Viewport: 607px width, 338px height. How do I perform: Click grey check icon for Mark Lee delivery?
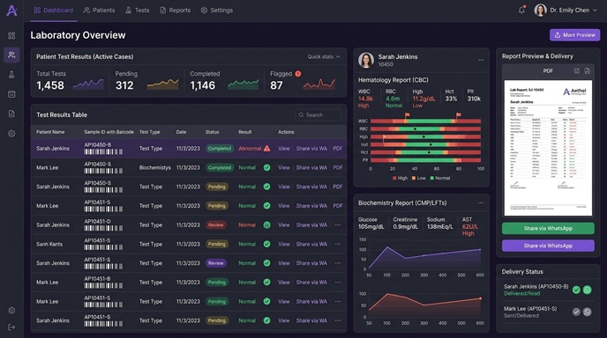pos(576,312)
